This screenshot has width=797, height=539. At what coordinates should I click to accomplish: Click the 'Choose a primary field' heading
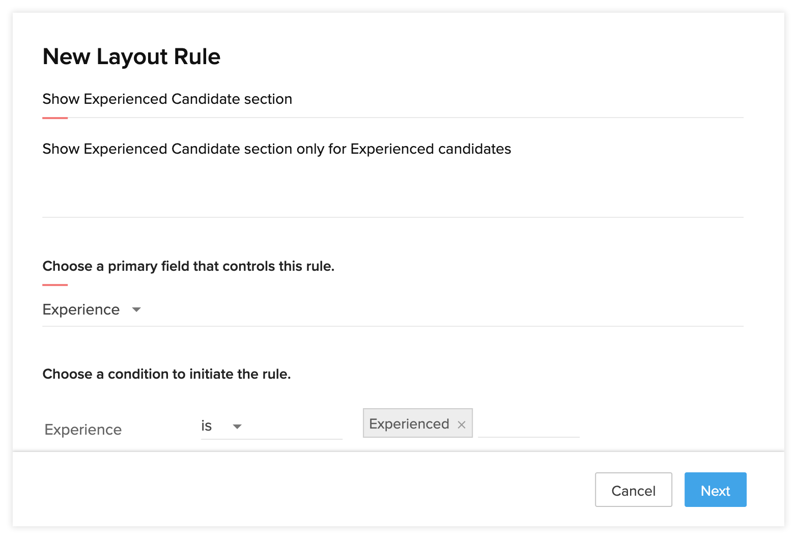tap(188, 266)
